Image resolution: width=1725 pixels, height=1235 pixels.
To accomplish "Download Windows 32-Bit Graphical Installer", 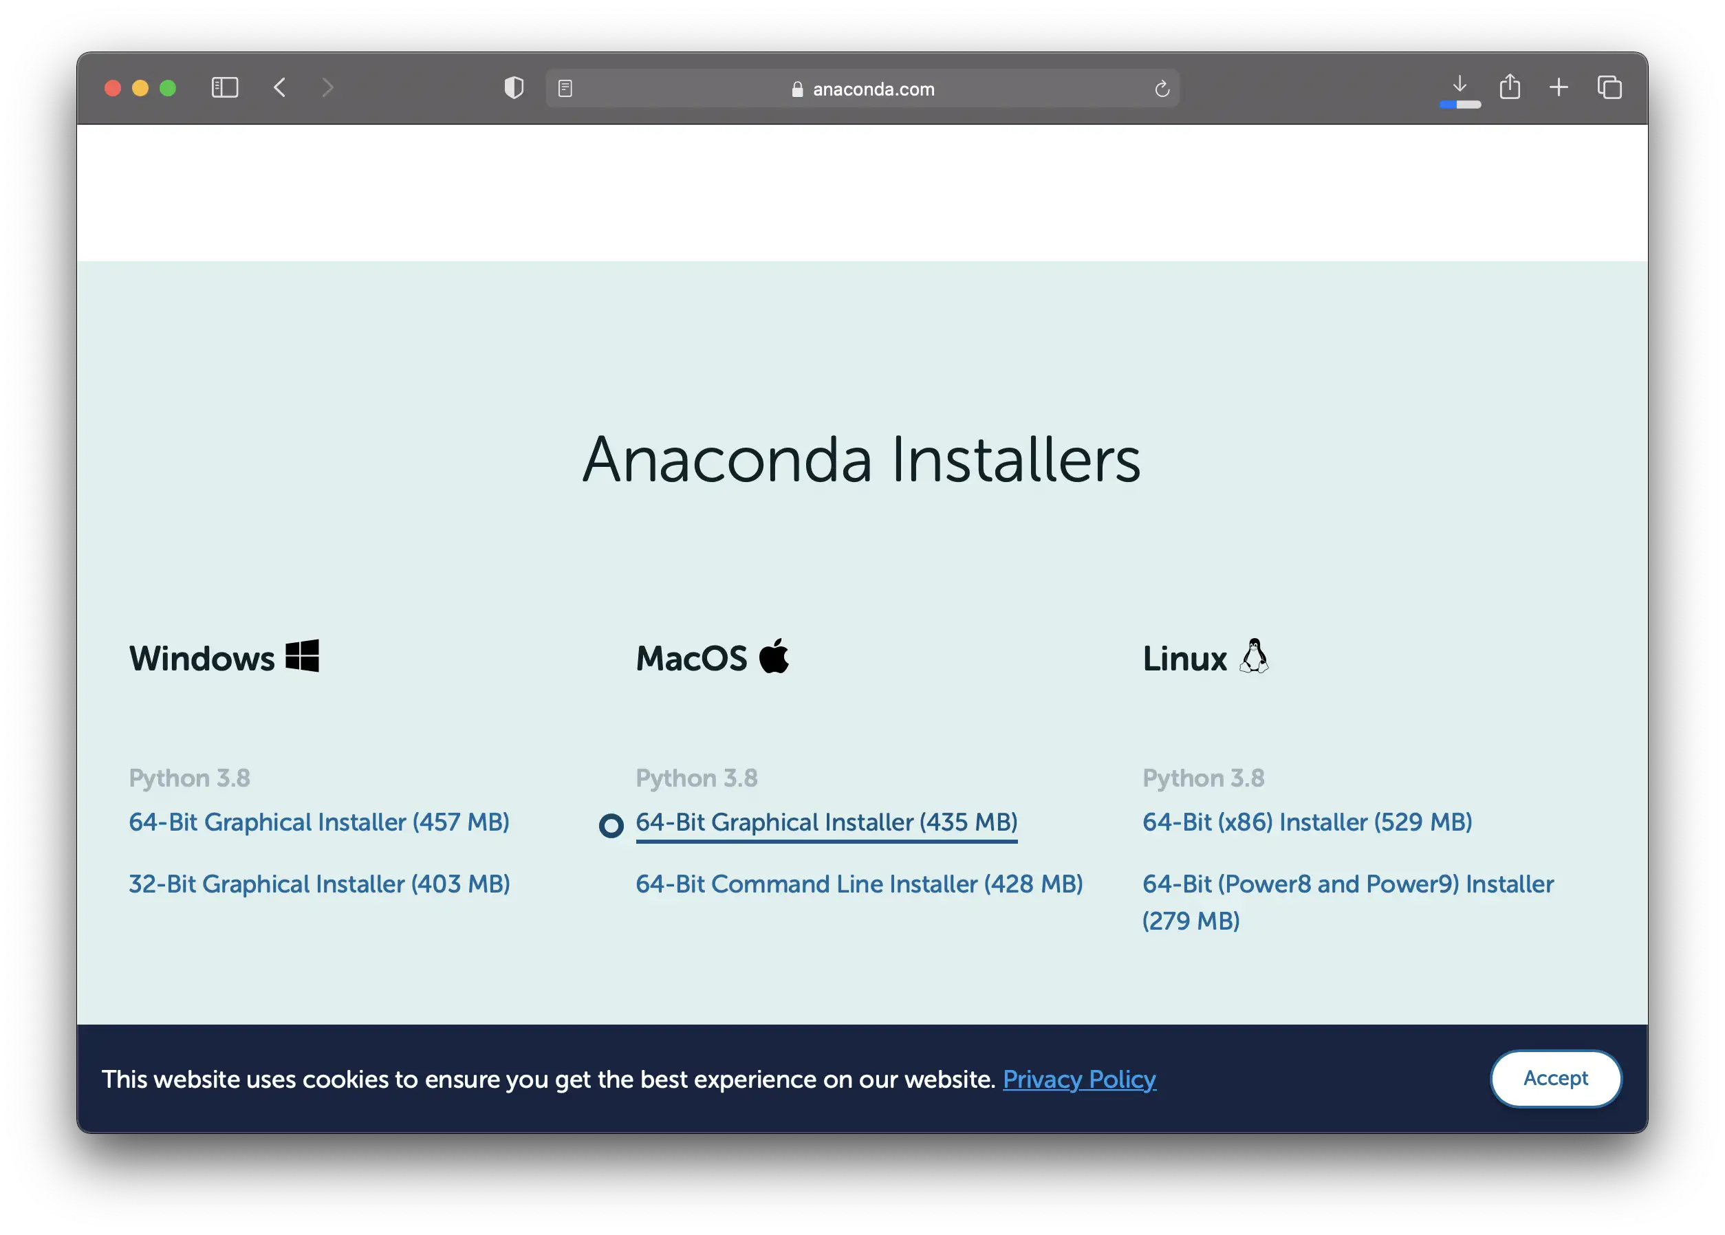I will (x=318, y=884).
